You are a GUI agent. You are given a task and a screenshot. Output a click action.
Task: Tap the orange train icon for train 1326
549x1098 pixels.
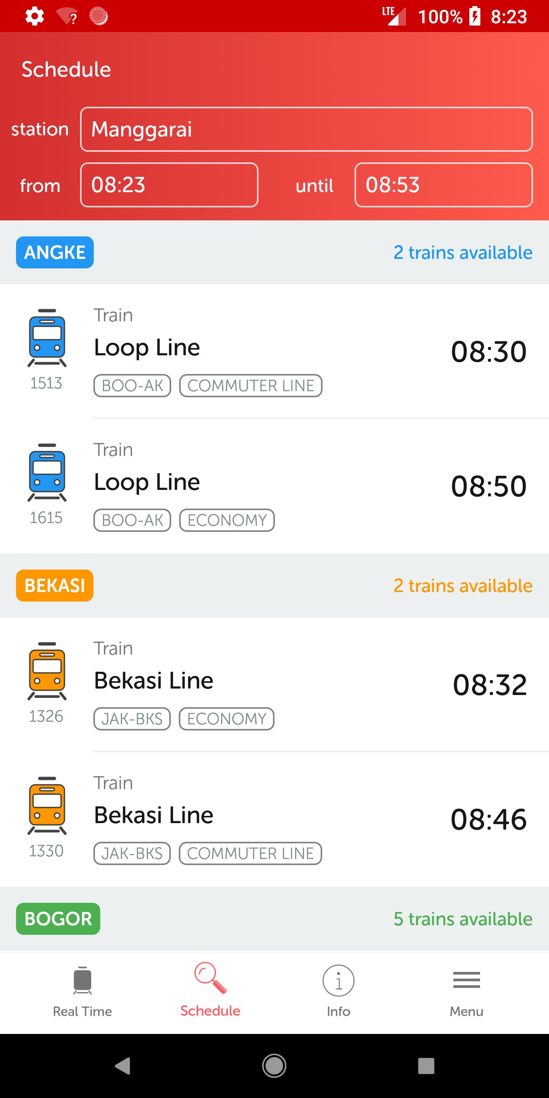47,671
